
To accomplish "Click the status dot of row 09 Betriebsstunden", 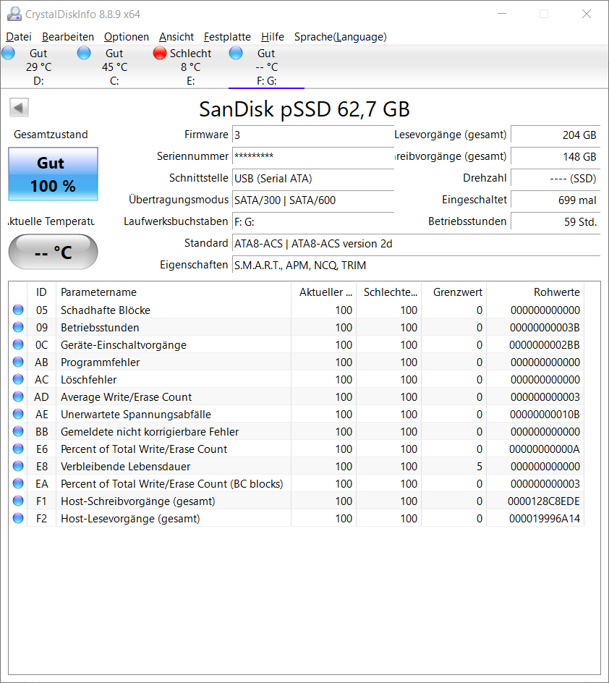I will point(18,327).
